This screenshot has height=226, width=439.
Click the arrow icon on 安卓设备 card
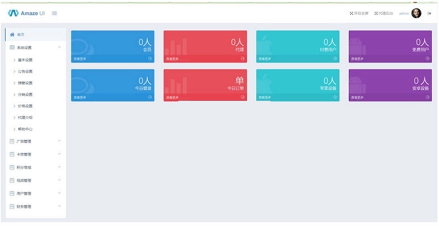[427, 97]
